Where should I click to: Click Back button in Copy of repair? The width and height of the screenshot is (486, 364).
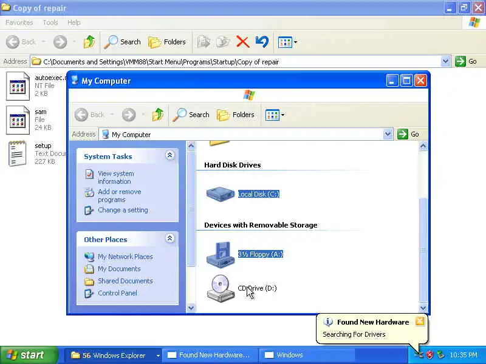tap(21, 42)
